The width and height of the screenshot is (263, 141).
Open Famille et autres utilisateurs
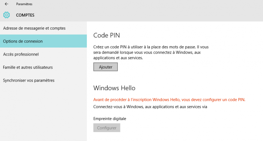click(43, 67)
